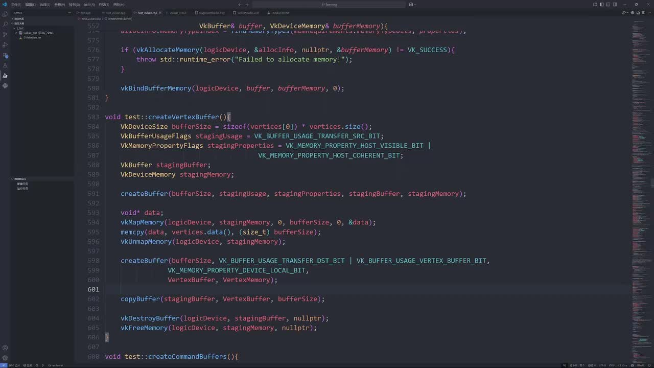The image size is (654, 368).
Task: Place cursor on empty line 601
Action: tap(368, 289)
